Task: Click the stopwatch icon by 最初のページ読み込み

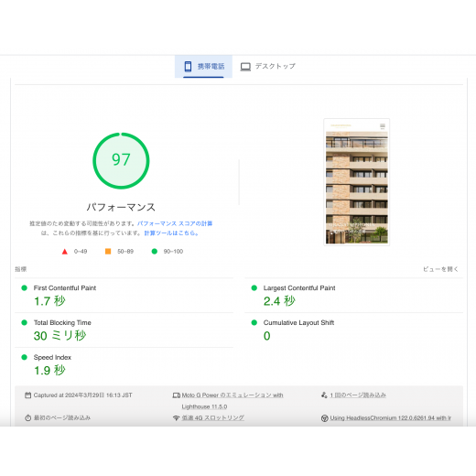Action: pos(27,417)
